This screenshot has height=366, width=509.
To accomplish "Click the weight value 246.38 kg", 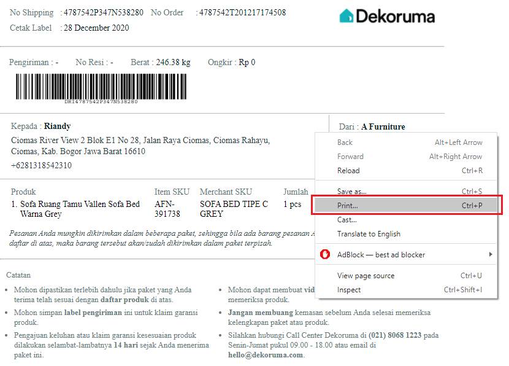I will point(173,62).
